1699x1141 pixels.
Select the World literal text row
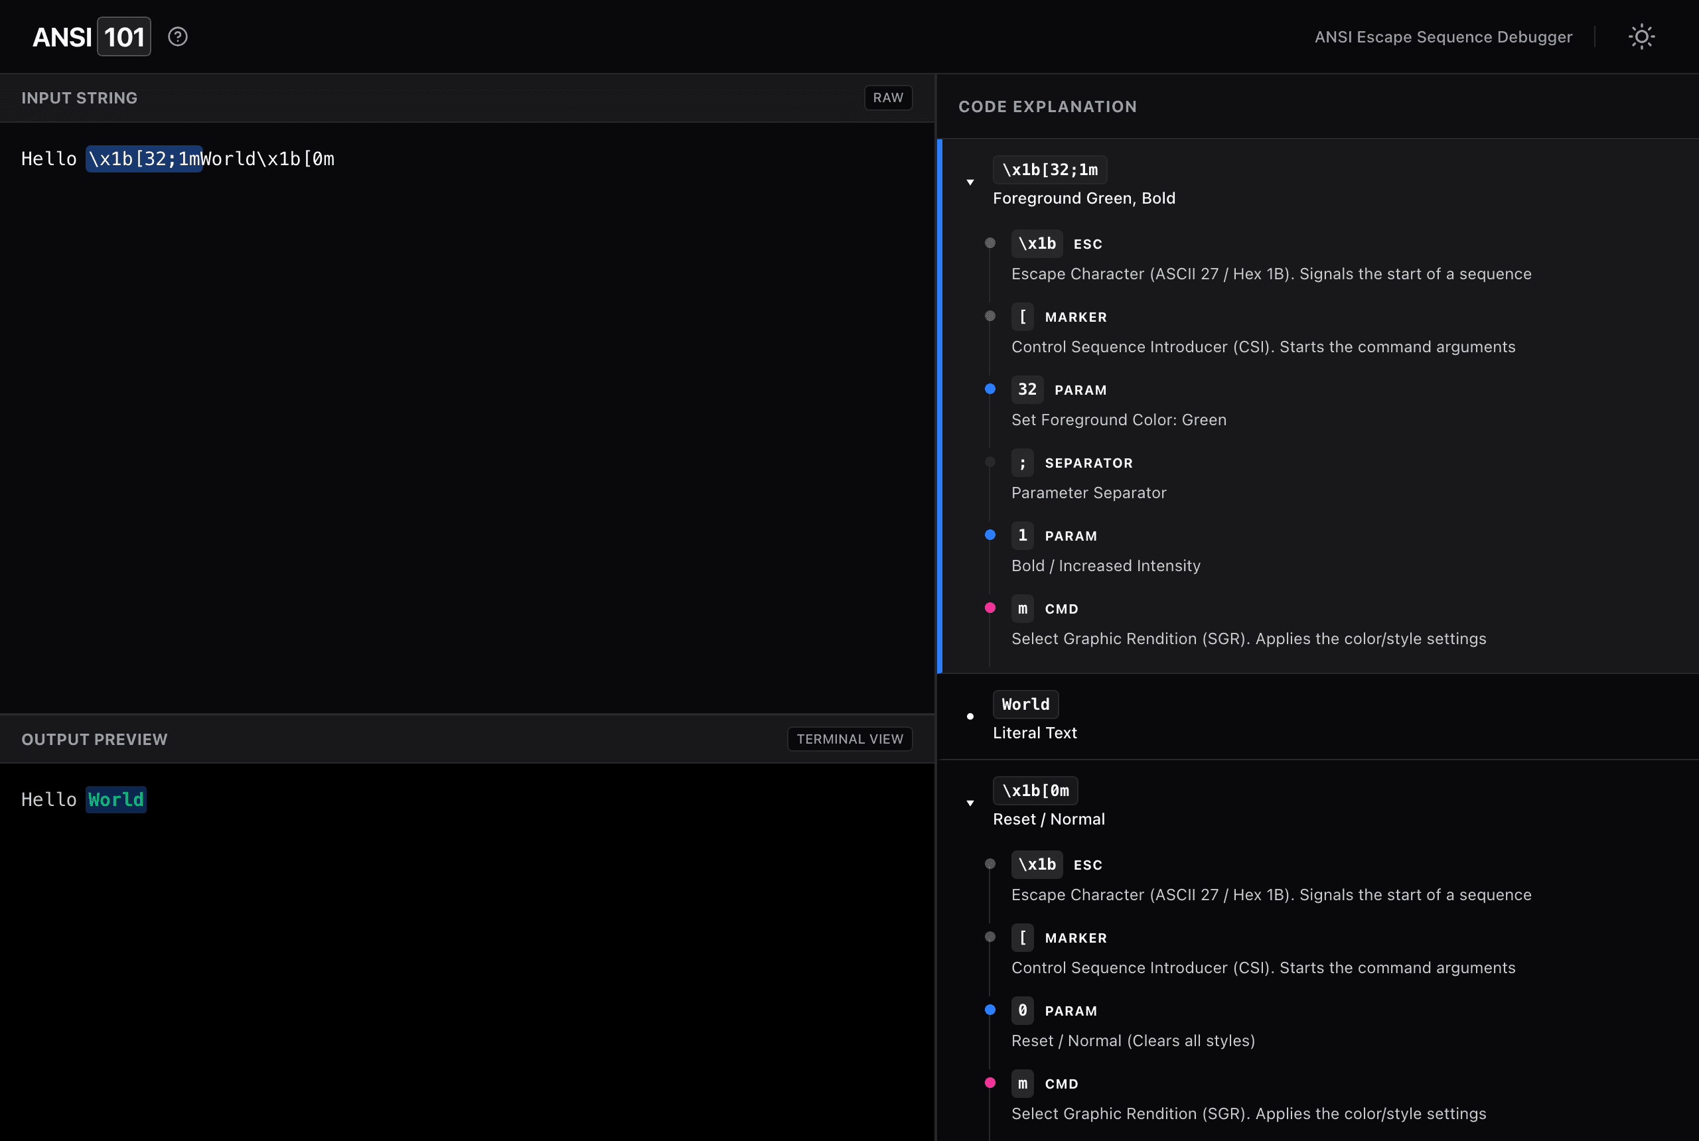pos(1319,716)
